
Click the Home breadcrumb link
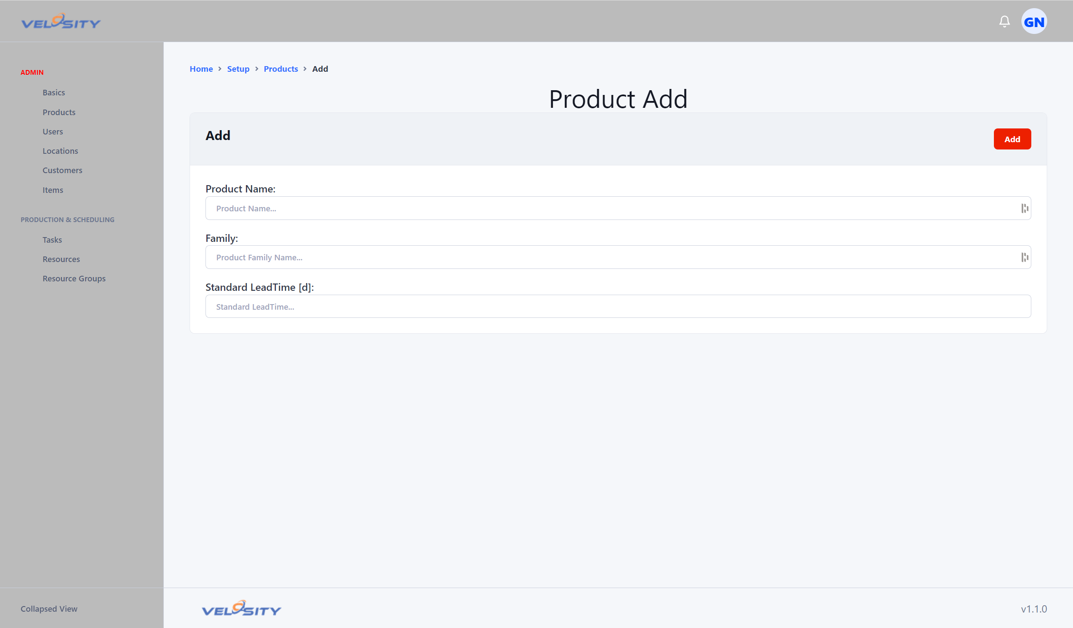200,68
